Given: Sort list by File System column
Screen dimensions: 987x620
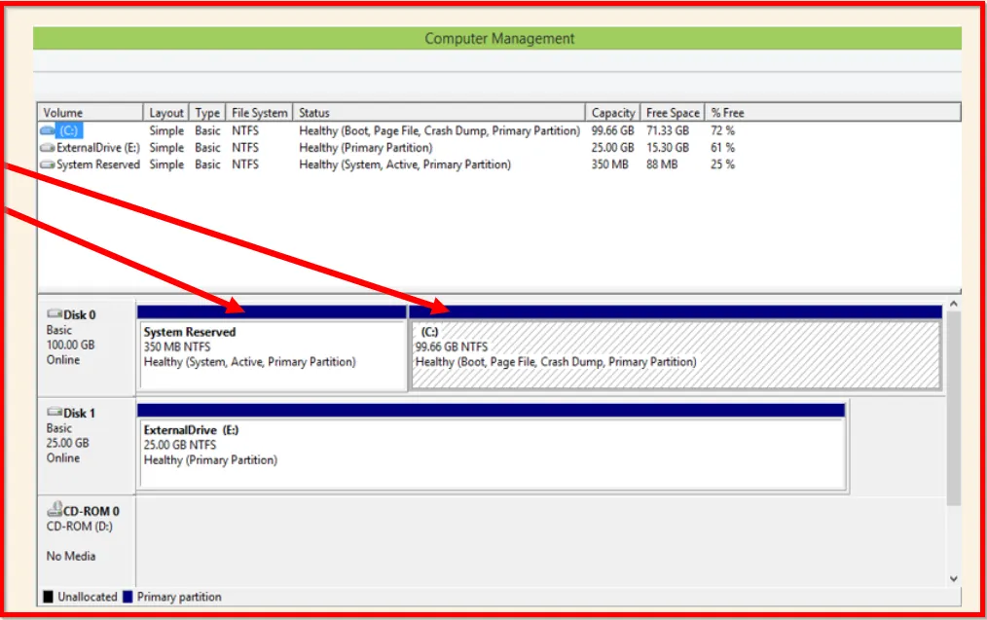Looking at the screenshot, I should point(259,113).
